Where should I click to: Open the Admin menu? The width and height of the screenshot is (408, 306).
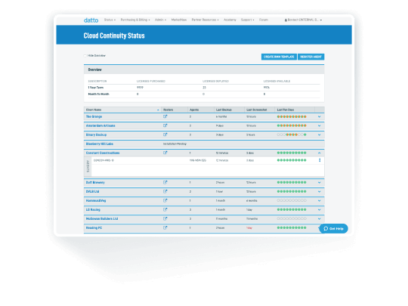click(x=160, y=20)
